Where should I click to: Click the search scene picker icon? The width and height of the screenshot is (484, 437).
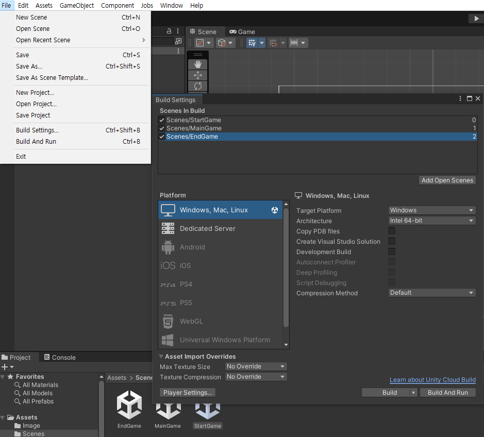[178, 41]
